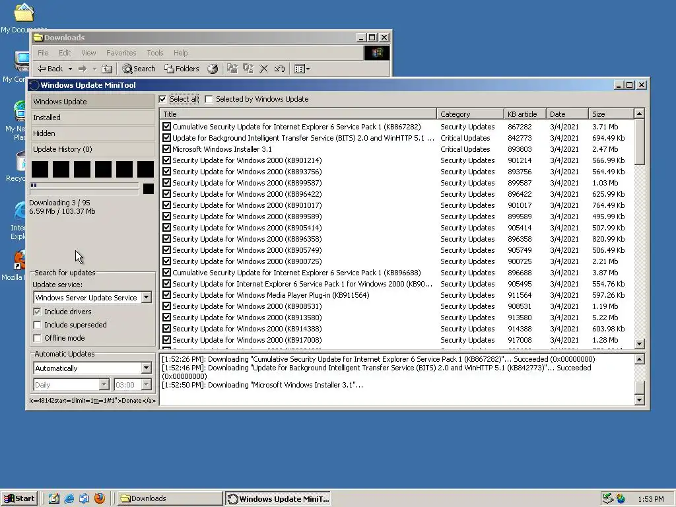The height and width of the screenshot is (507, 676).
Task: Uncheck Microsoft Windows Installer 3.1 row
Action: pos(167,149)
